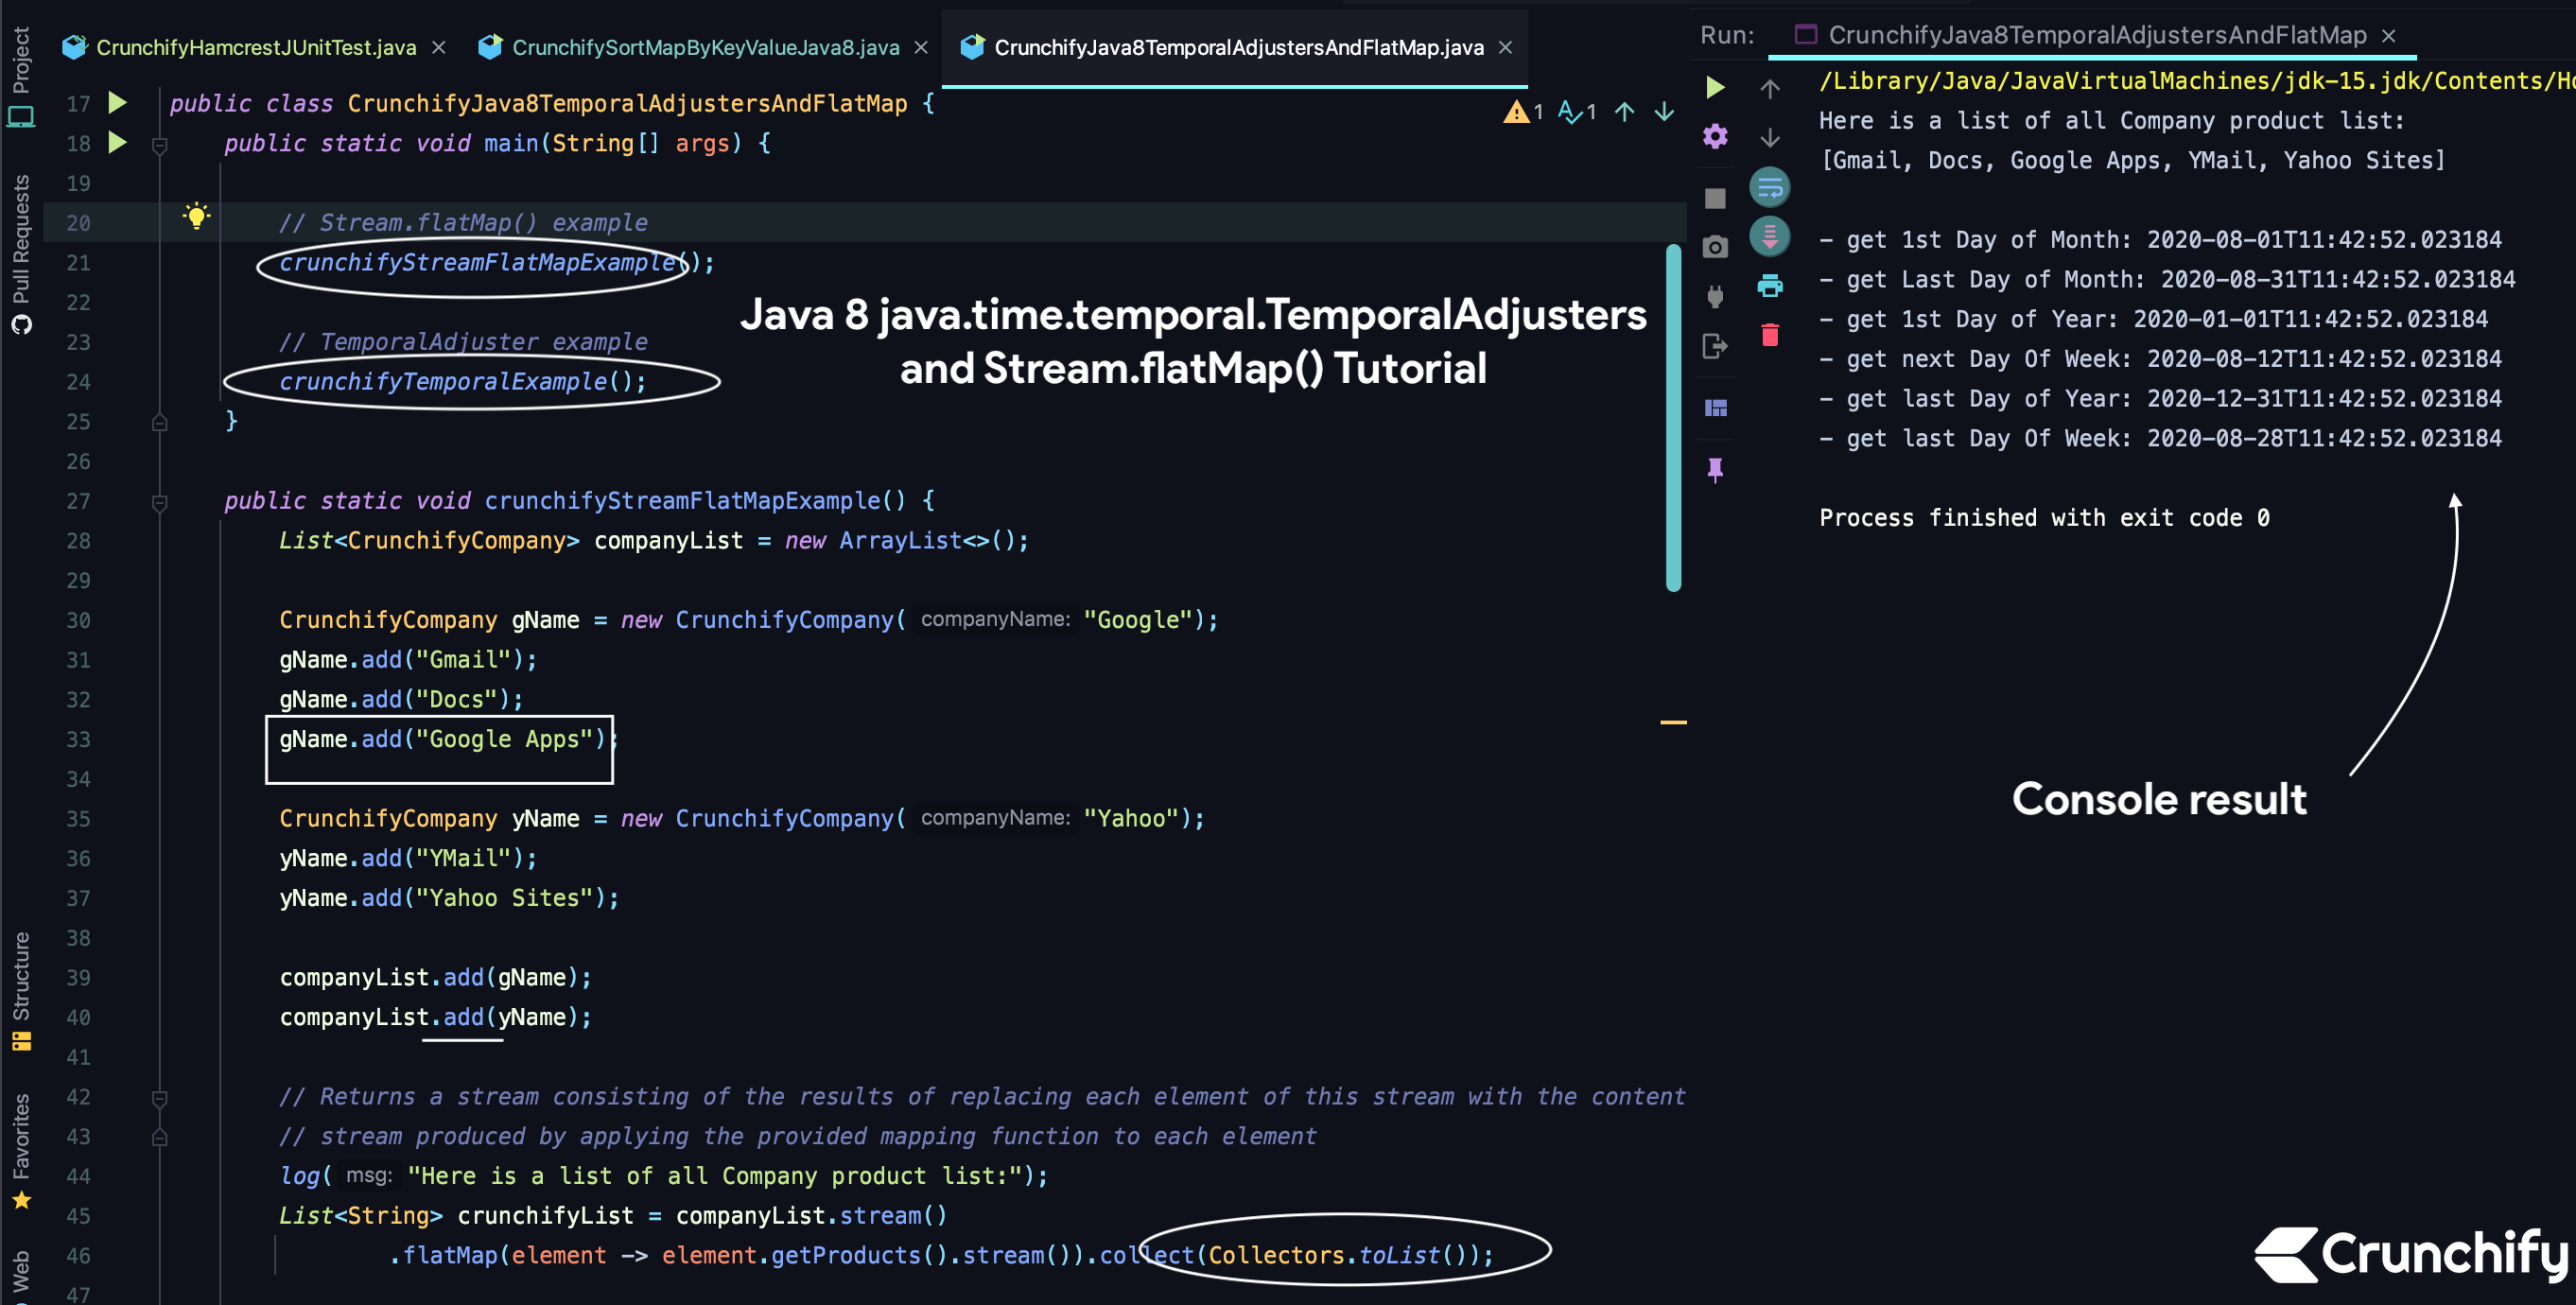The image size is (2576, 1305).
Task: Collapse the comment block fold at line 42
Action: [x=159, y=1097]
